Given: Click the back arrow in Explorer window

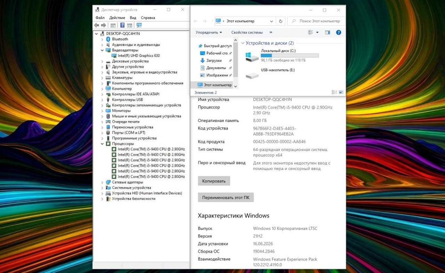Looking at the screenshot, I should coord(195,21).
